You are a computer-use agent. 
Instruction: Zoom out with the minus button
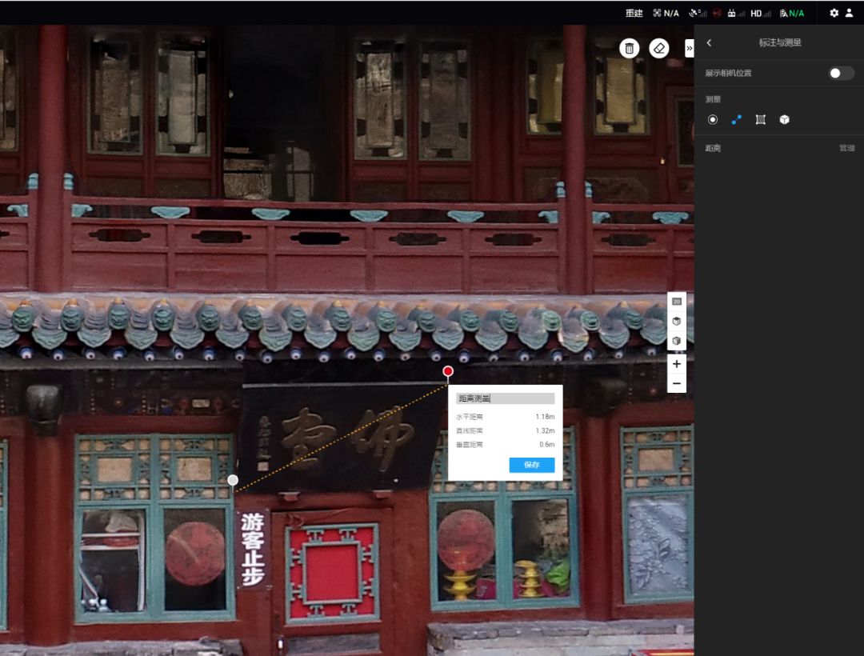pyautogui.click(x=677, y=383)
